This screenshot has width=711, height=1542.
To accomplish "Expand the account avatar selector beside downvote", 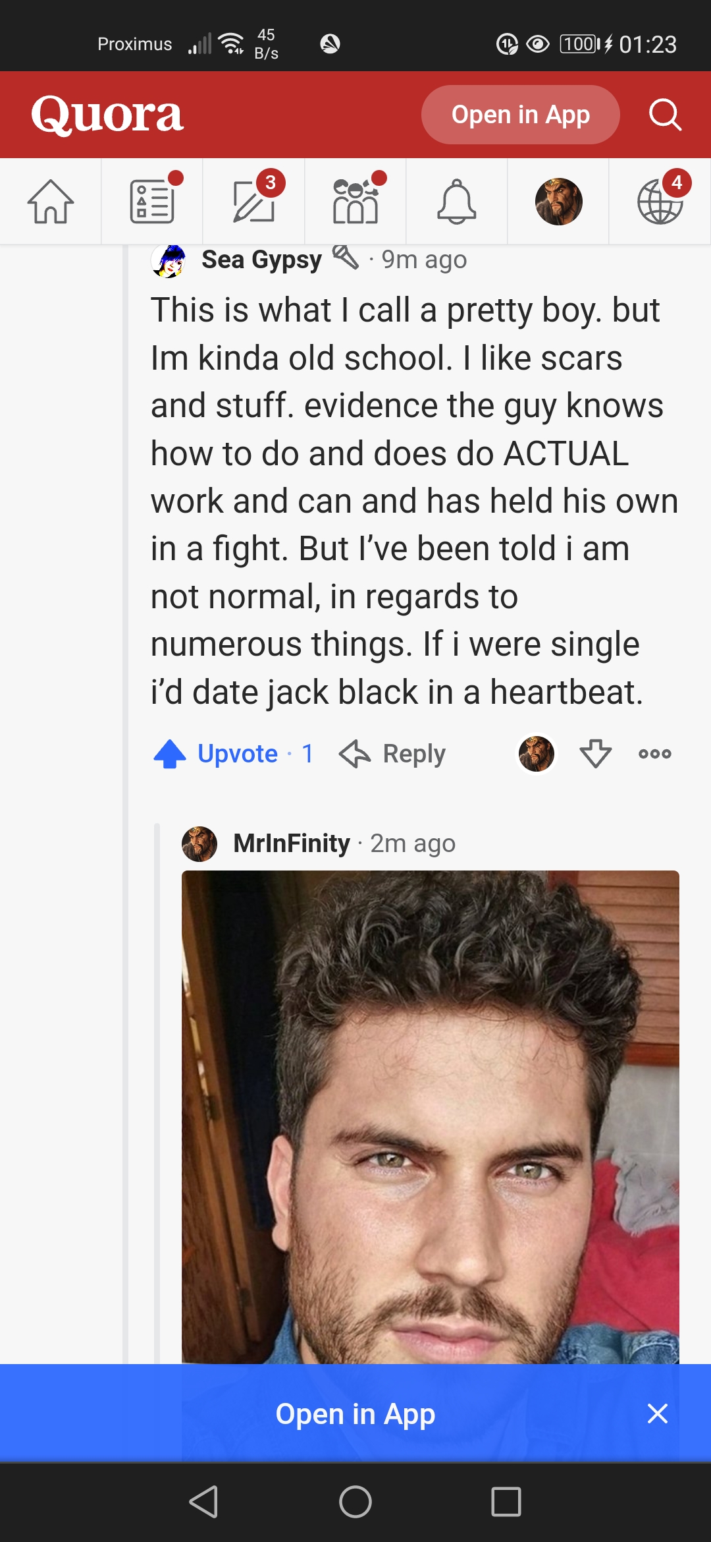I will click(537, 753).
